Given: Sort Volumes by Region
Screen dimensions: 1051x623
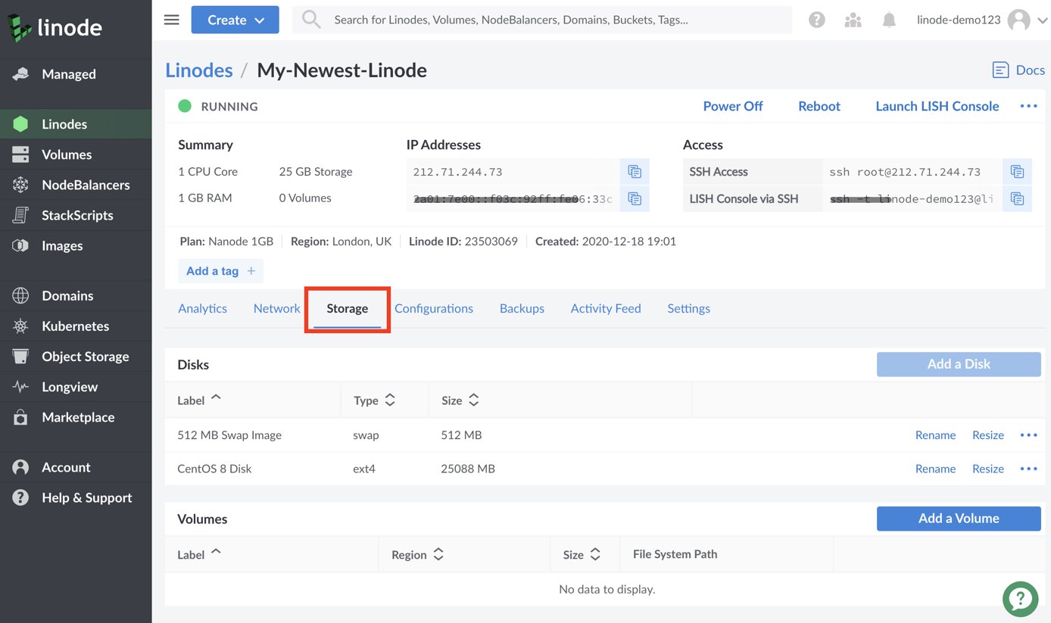Looking at the screenshot, I should tap(417, 554).
